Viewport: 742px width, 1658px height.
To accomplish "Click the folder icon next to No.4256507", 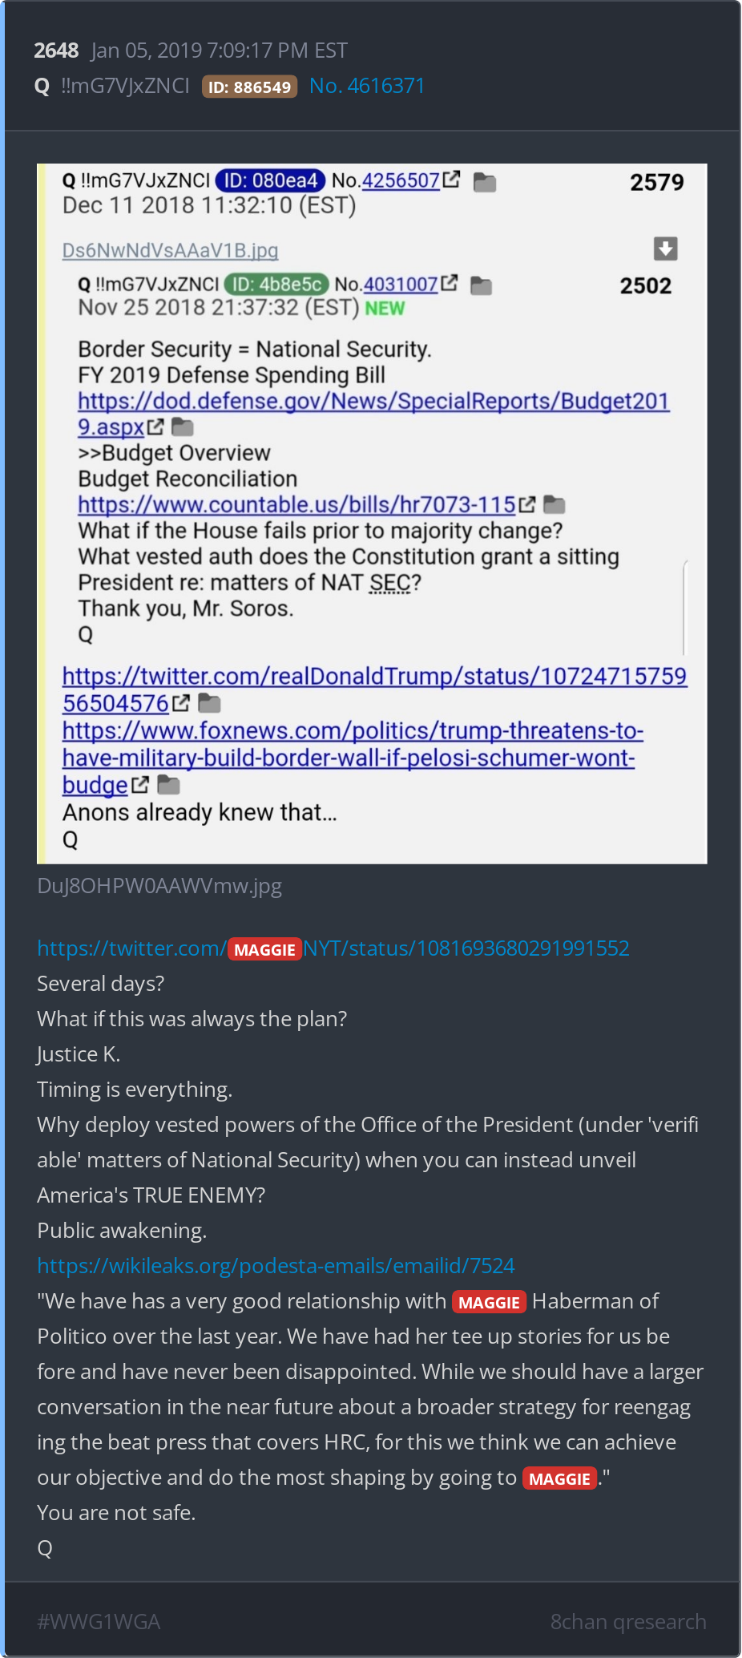I will click(x=485, y=182).
